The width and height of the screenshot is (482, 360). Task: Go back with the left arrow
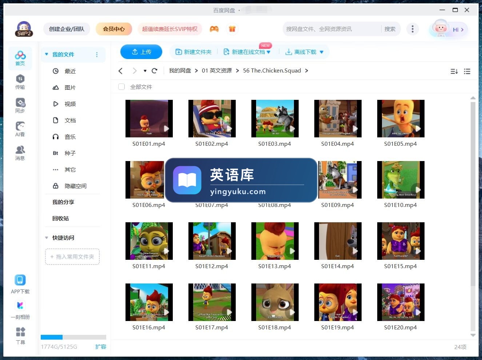pos(121,71)
